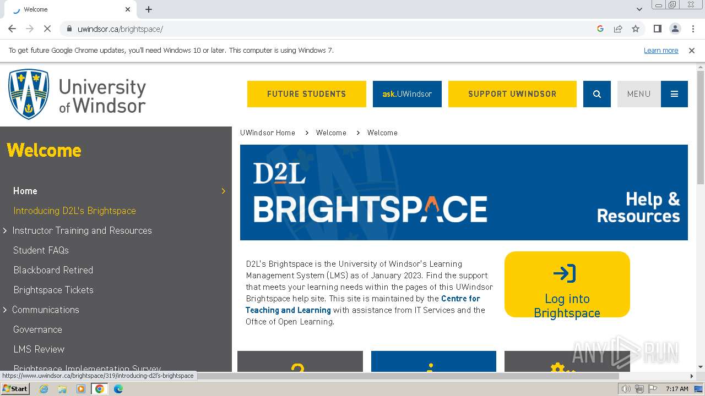Expand Instructor Training and Resources section
Viewport: 705px width, 396px height.
point(5,230)
